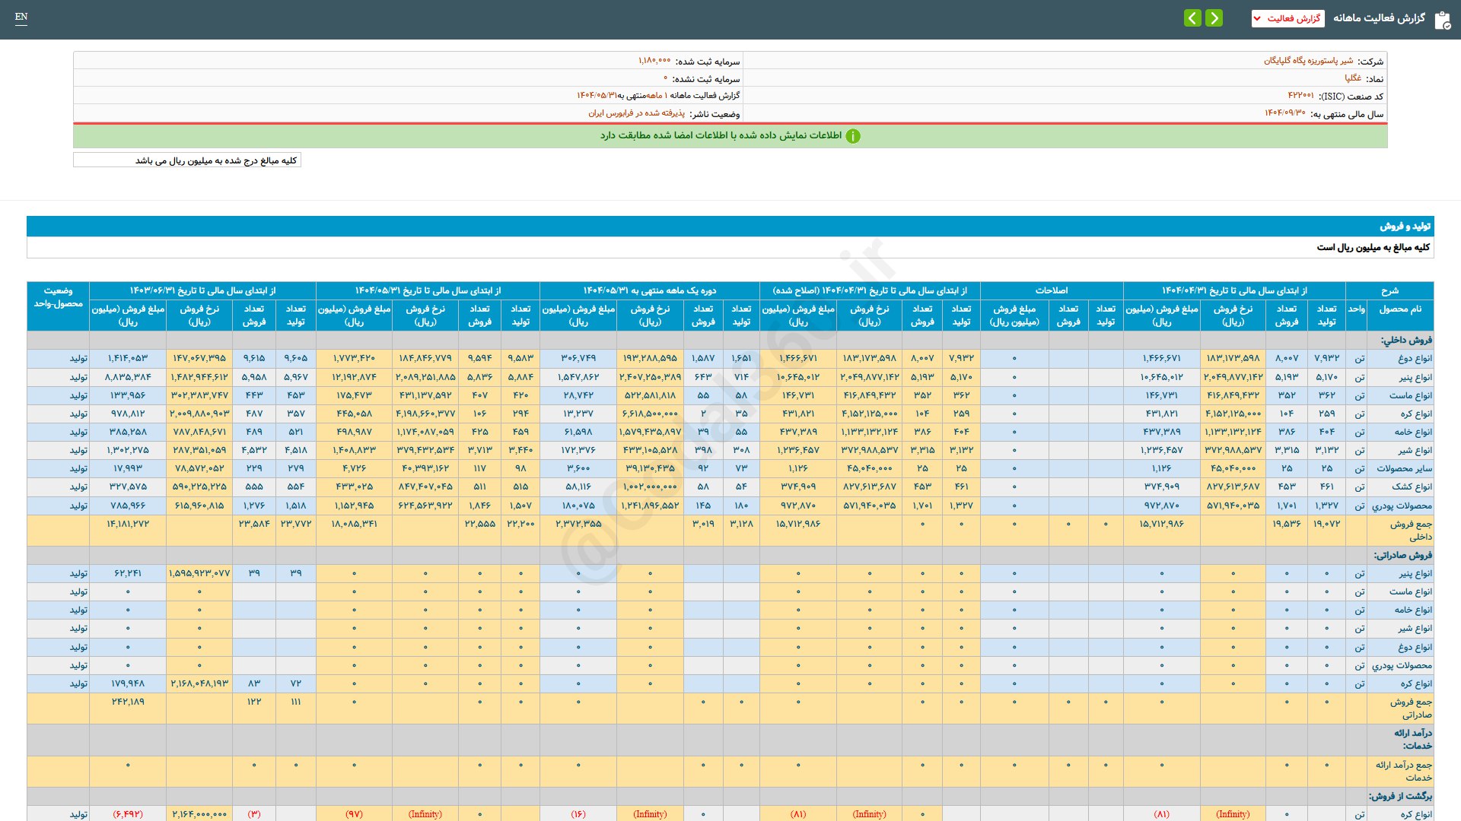Select سایر محصولات row label
The width and height of the screenshot is (1461, 821).
1405,468
